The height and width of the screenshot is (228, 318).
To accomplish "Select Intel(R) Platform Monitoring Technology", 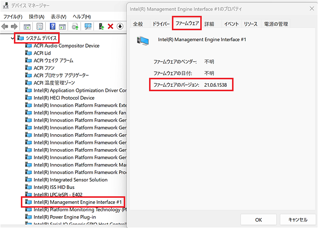I will pyautogui.click(x=80, y=209).
